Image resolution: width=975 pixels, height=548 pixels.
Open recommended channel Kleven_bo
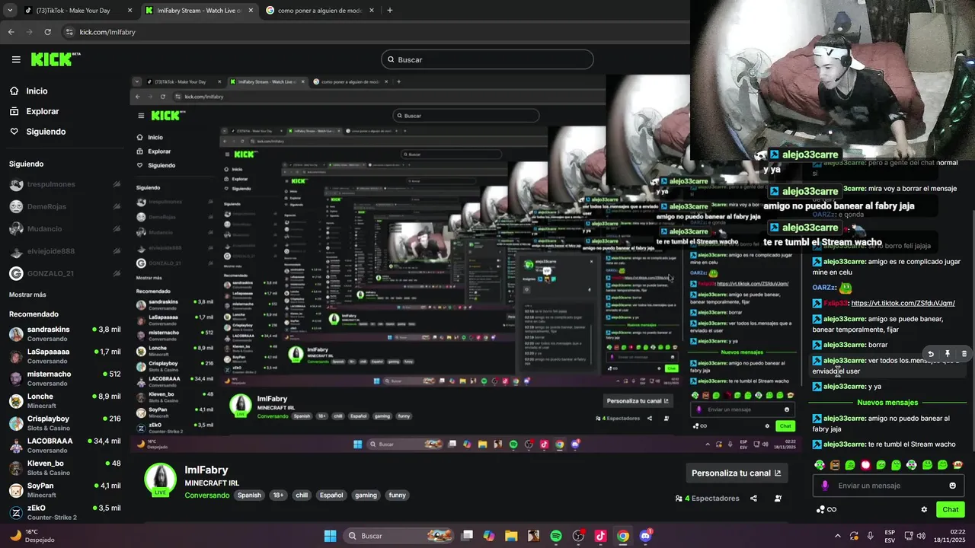tap(65, 467)
